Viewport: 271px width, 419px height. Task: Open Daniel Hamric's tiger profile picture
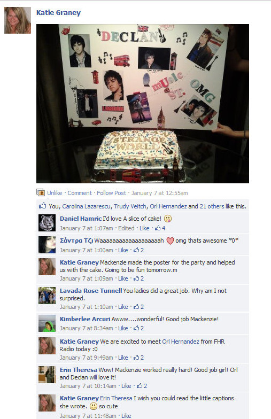pyautogui.click(x=47, y=223)
